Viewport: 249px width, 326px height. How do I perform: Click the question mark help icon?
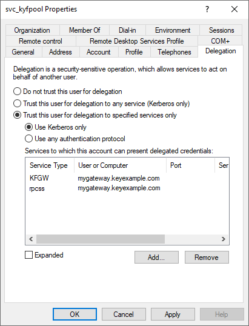(x=207, y=9)
